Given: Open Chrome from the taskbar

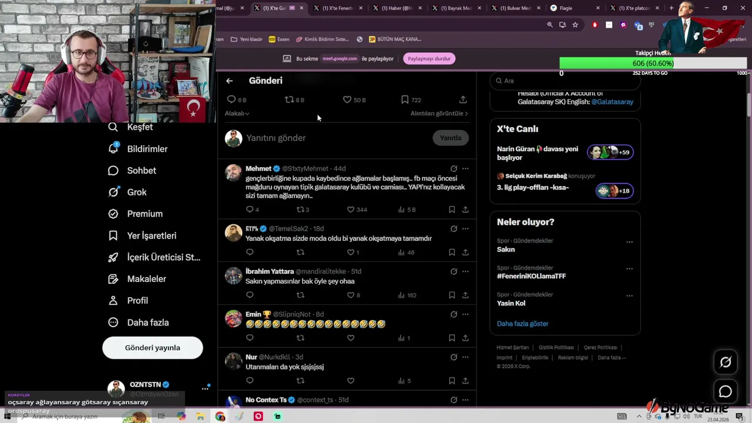Looking at the screenshot, I should 220,417.
